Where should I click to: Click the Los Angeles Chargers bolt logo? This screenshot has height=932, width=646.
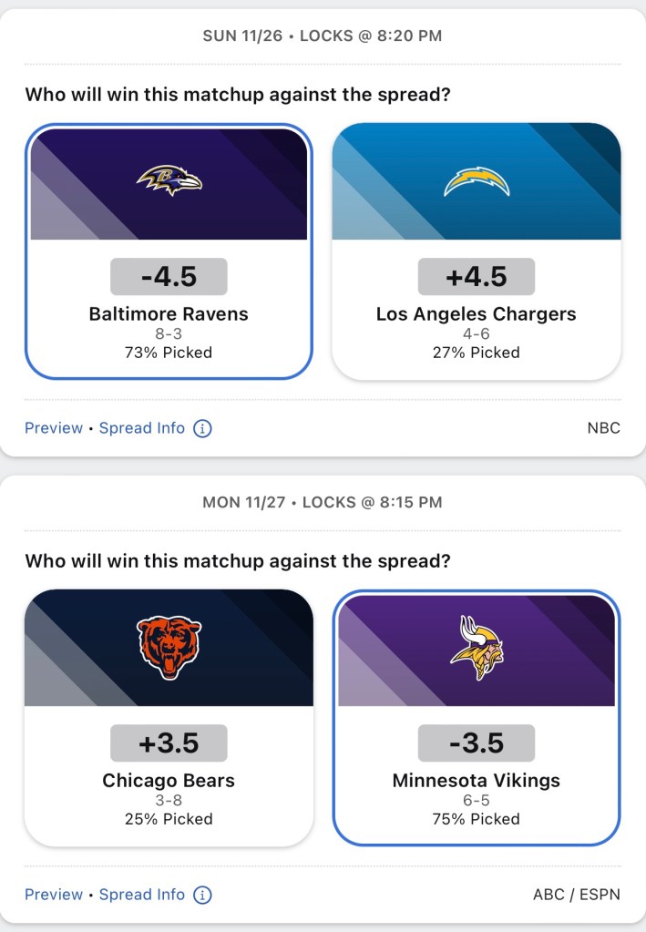[476, 181]
